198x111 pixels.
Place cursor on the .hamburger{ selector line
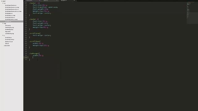click(x=34, y=53)
